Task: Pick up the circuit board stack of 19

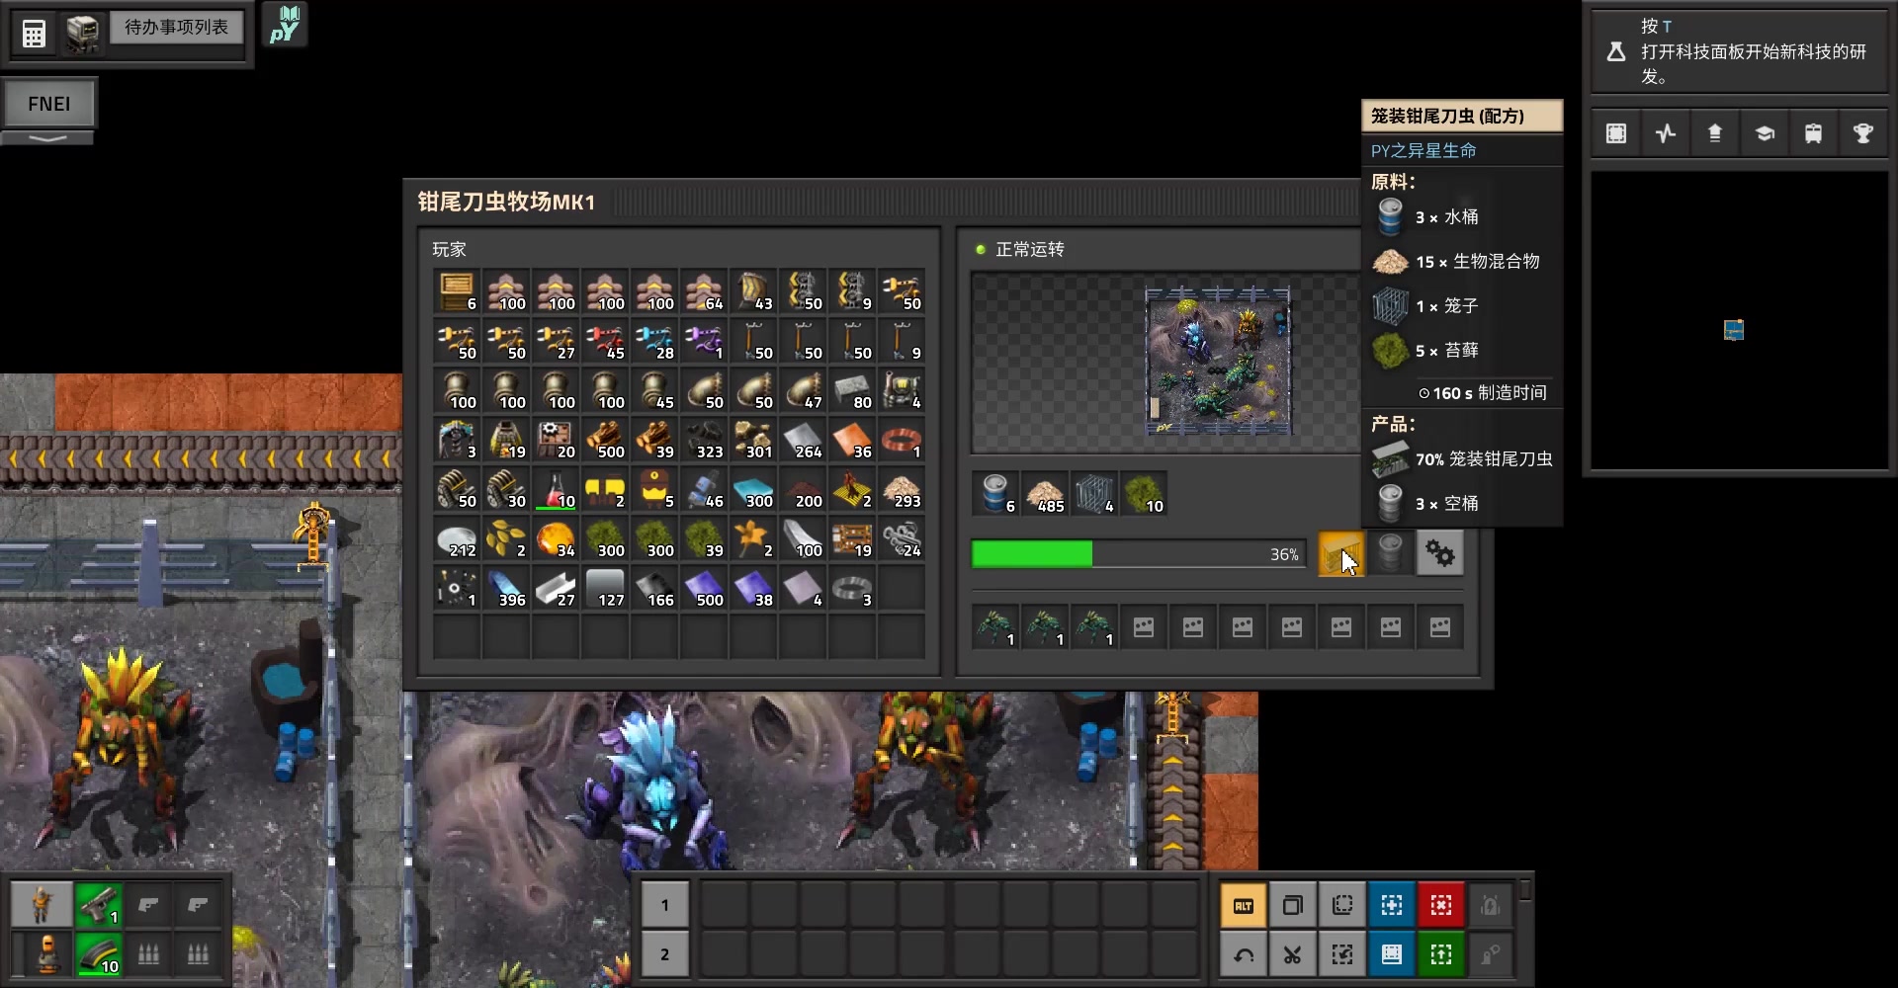Action: [852, 538]
